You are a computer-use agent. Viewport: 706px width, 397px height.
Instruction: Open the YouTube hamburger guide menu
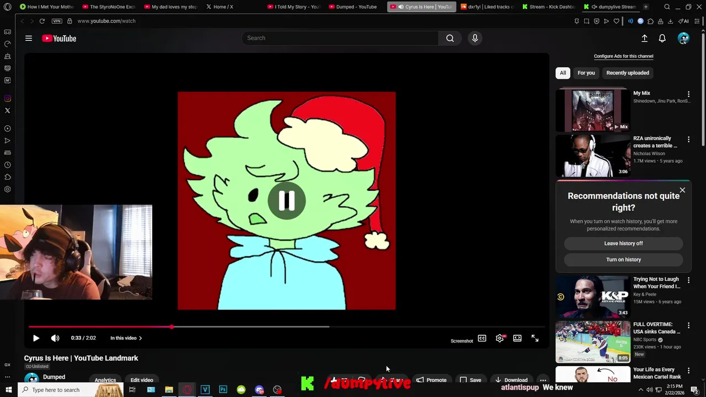pyautogui.click(x=29, y=38)
